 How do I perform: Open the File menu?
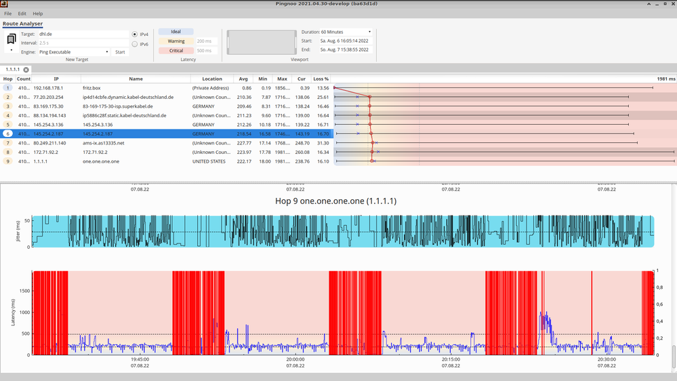click(8, 14)
